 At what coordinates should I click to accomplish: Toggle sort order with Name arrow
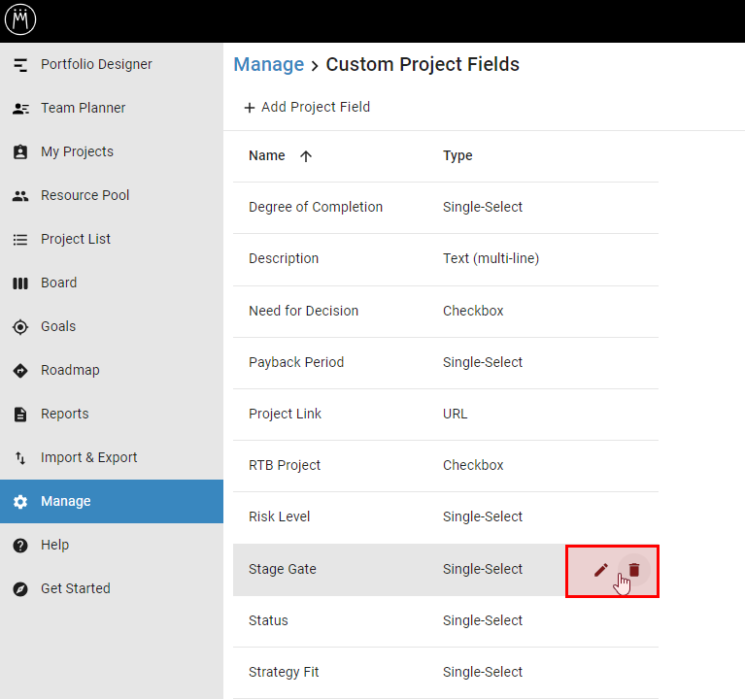(306, 155)
